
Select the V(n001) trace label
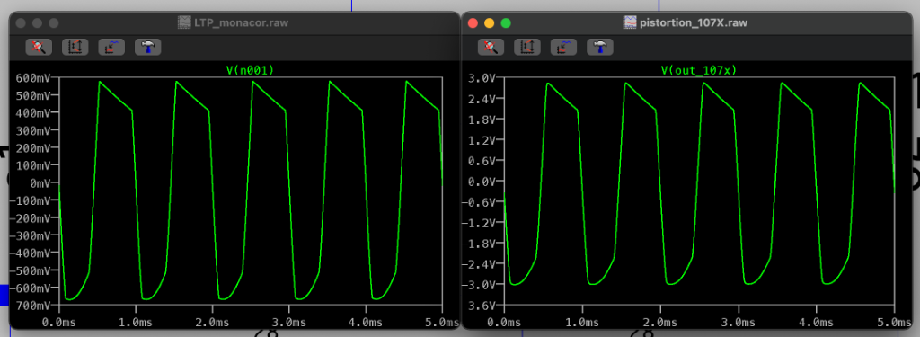[250, 70]
